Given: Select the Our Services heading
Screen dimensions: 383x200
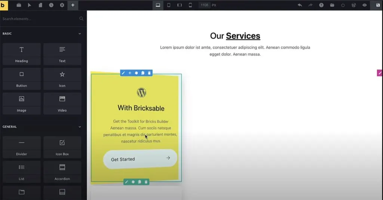Looking at the screenshot, I should (235, 36).
